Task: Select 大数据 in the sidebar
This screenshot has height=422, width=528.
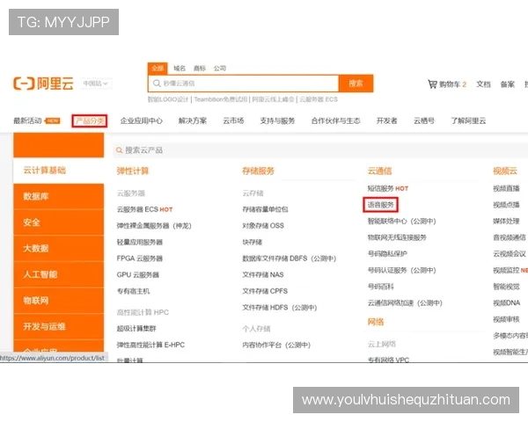Action: point(59,248)
